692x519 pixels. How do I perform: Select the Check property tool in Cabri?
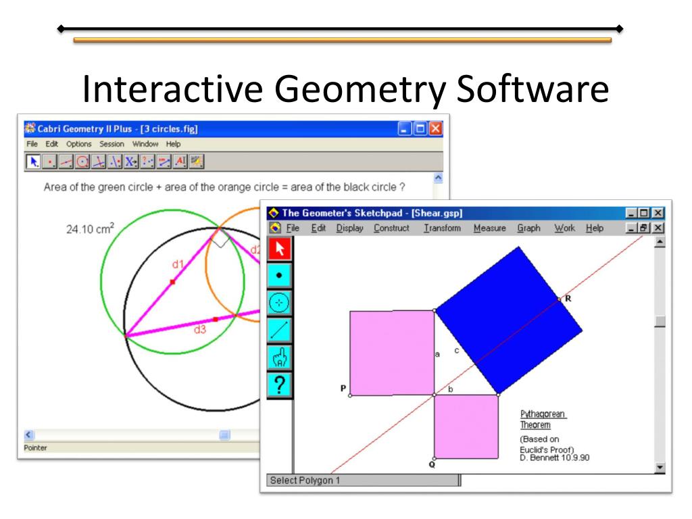(147, 162)
